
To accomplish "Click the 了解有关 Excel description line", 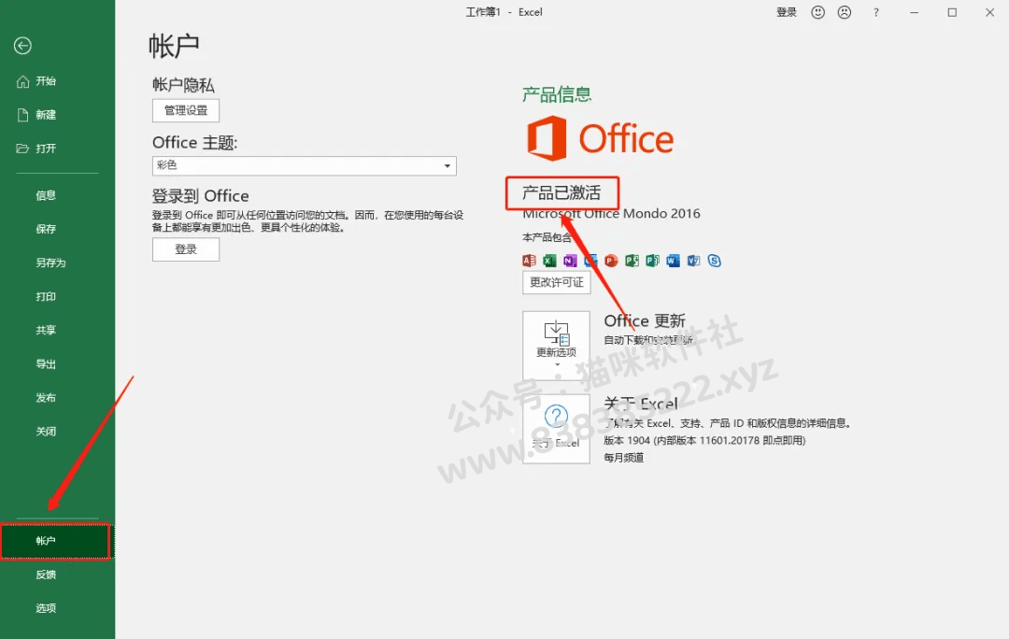I will pos(728,423).
